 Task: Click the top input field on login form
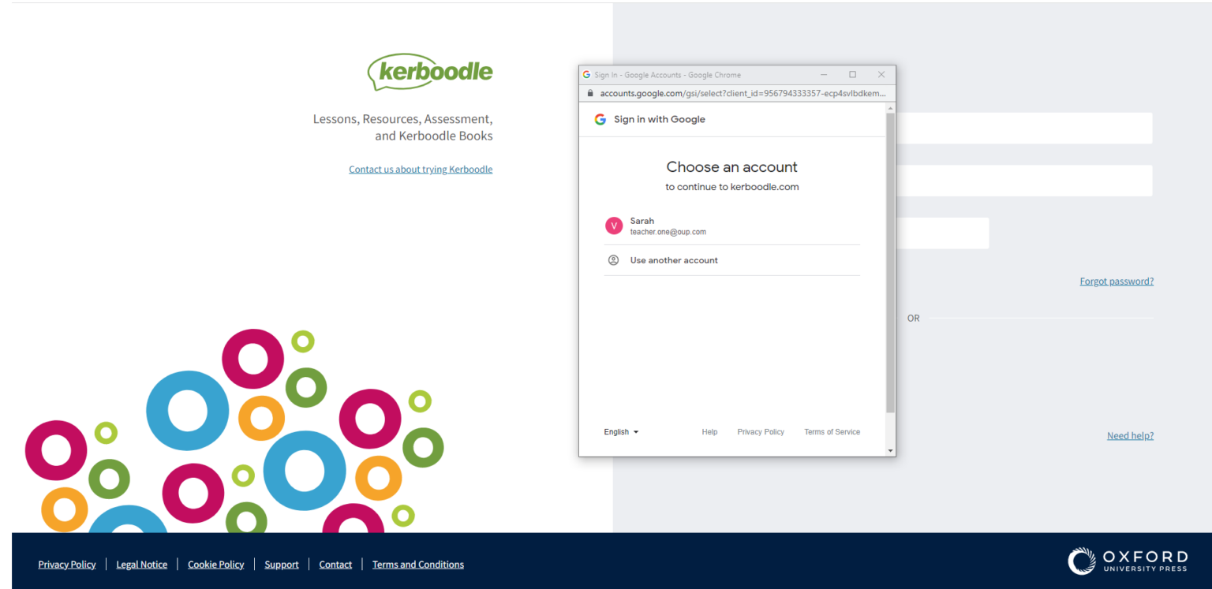coord(1024,129)
